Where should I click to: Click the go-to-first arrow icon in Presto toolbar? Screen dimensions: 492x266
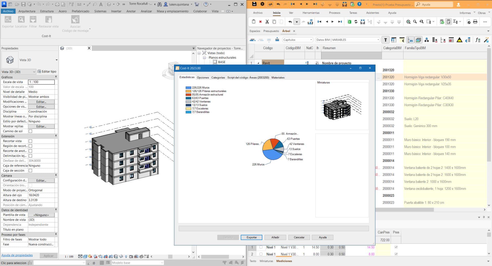click(319, 22)
